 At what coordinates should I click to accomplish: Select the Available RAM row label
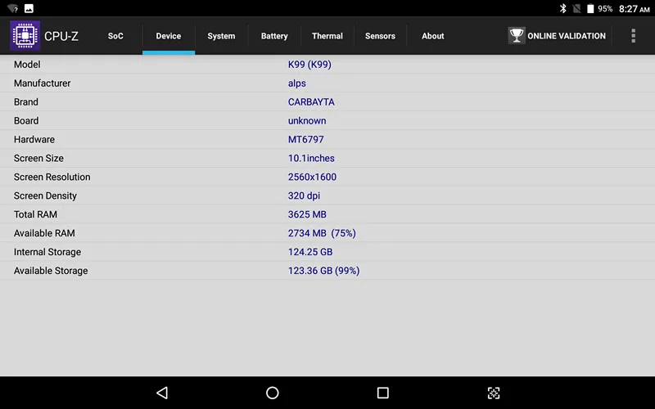44,233
